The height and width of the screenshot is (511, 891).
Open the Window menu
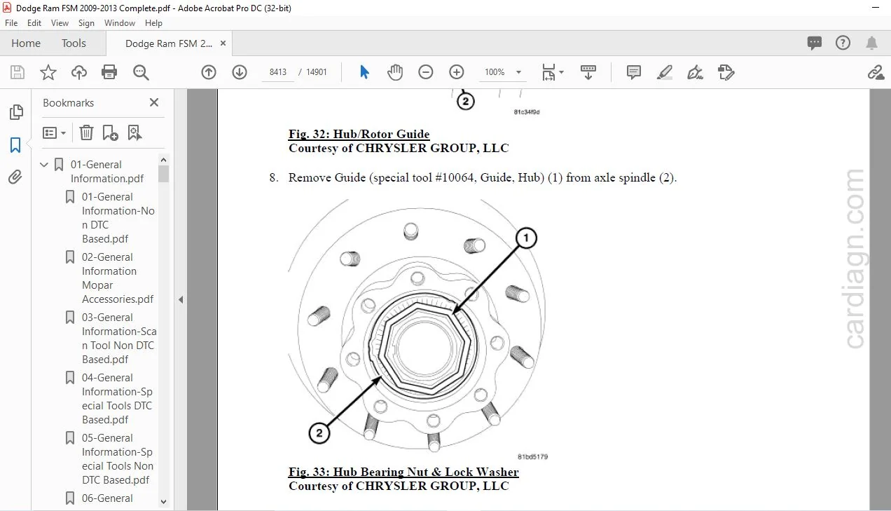[x=120, y=23]
